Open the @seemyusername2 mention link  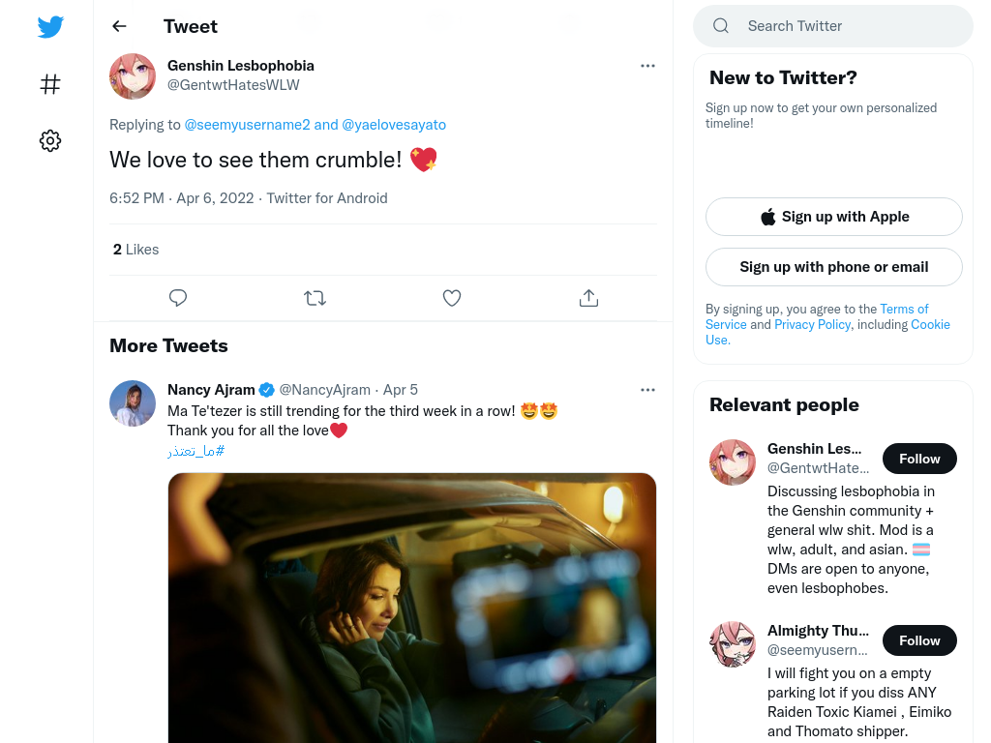pyautogui.click(x=247, y=125)
